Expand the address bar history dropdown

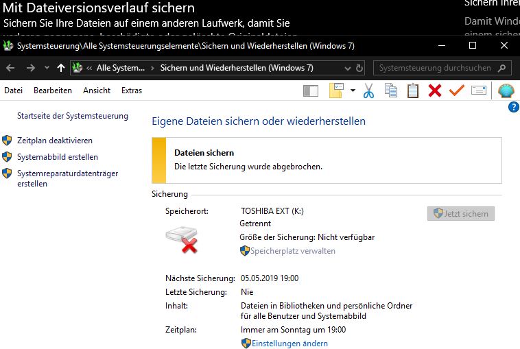tap(347, 69)
